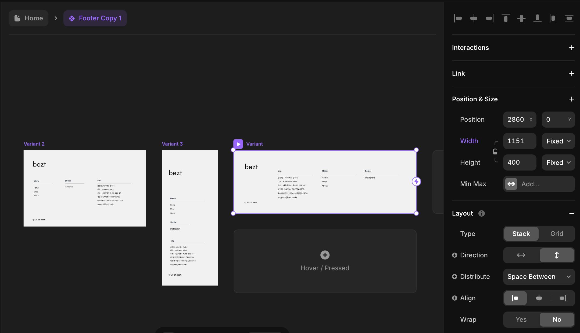The height and width of the screenshot is (333, 580).
Task: Open the Distribute Space Between dropdown
Action: click(x=539, y=276)
